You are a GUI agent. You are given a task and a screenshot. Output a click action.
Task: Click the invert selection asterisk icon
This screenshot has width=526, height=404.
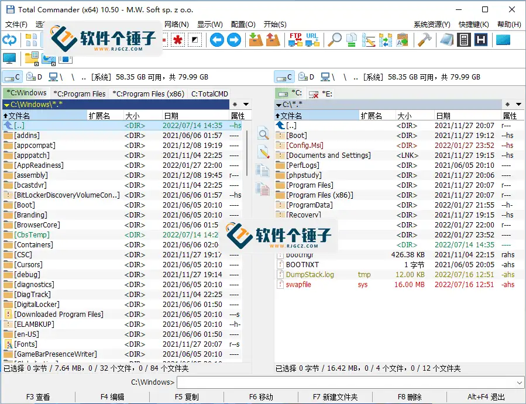click(178, 40)
